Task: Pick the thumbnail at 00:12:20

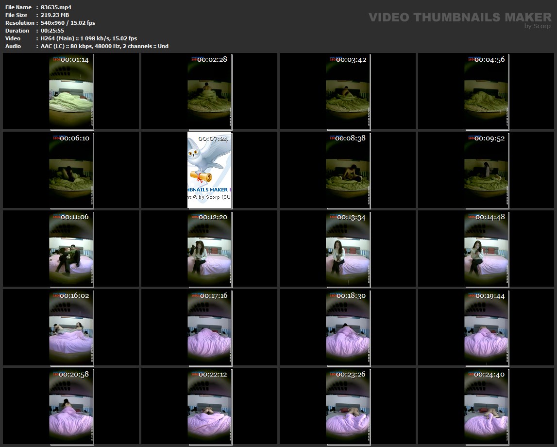Action: (x=210, y=249)
